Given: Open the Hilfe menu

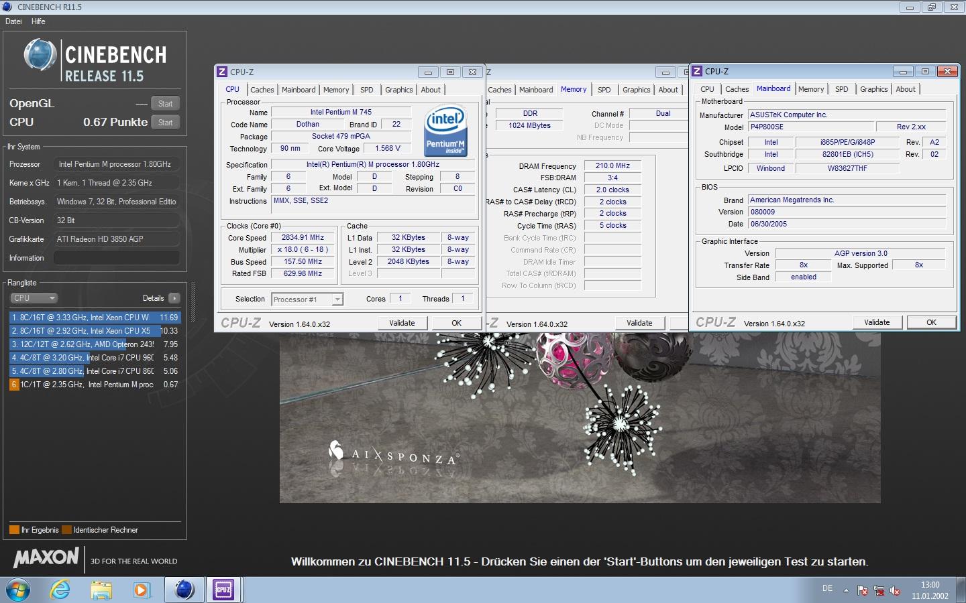Looking at the screenshot, I should pos(38,21).
